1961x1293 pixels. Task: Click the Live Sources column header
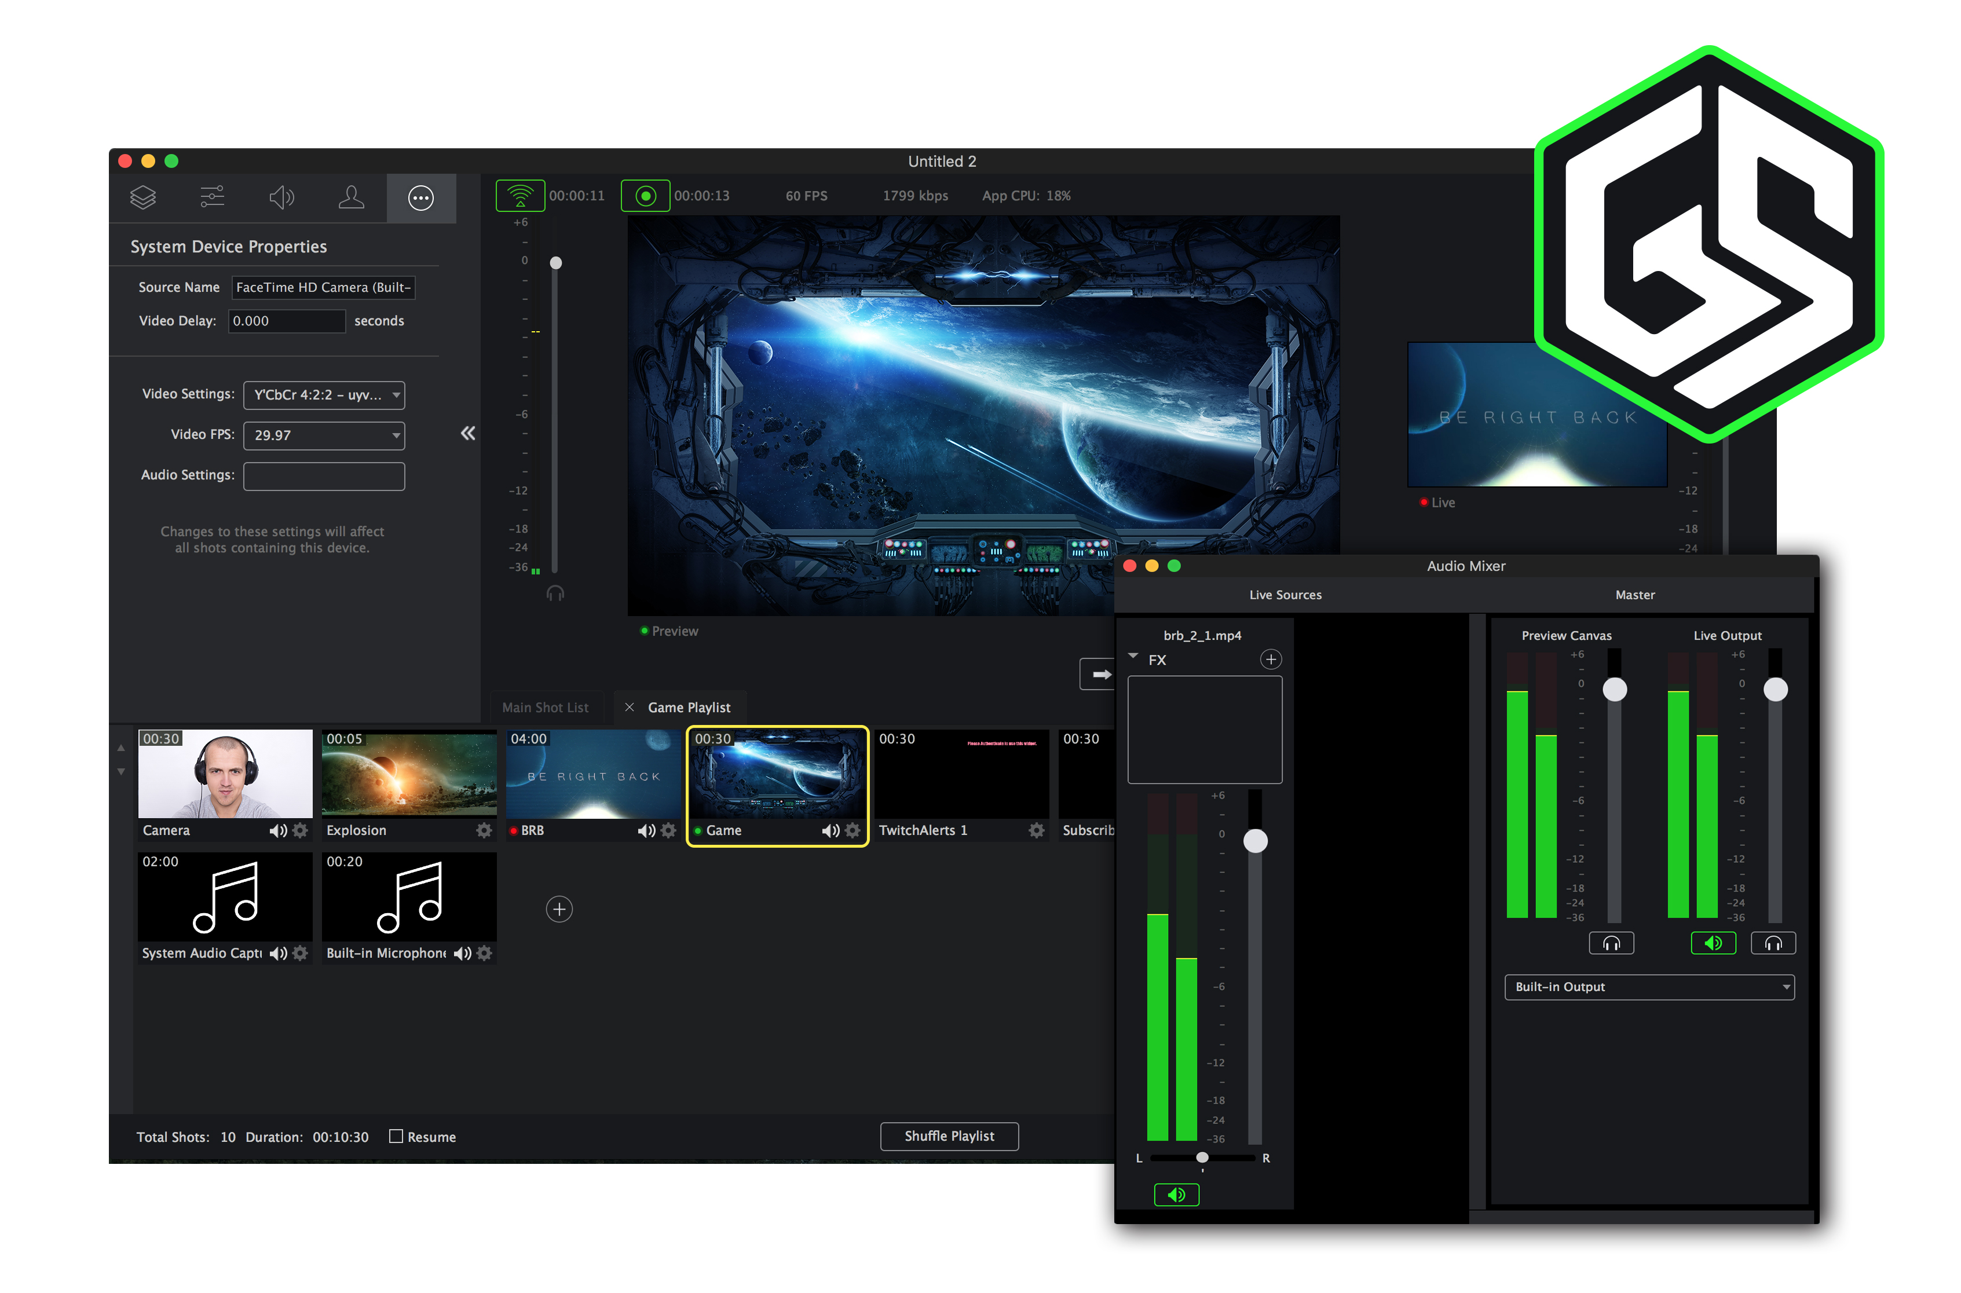(x=1285, y=595)
